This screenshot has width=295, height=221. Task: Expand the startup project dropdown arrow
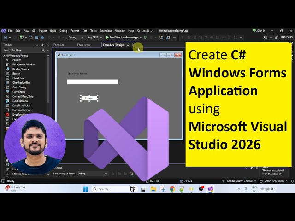(x=140, y=37)
